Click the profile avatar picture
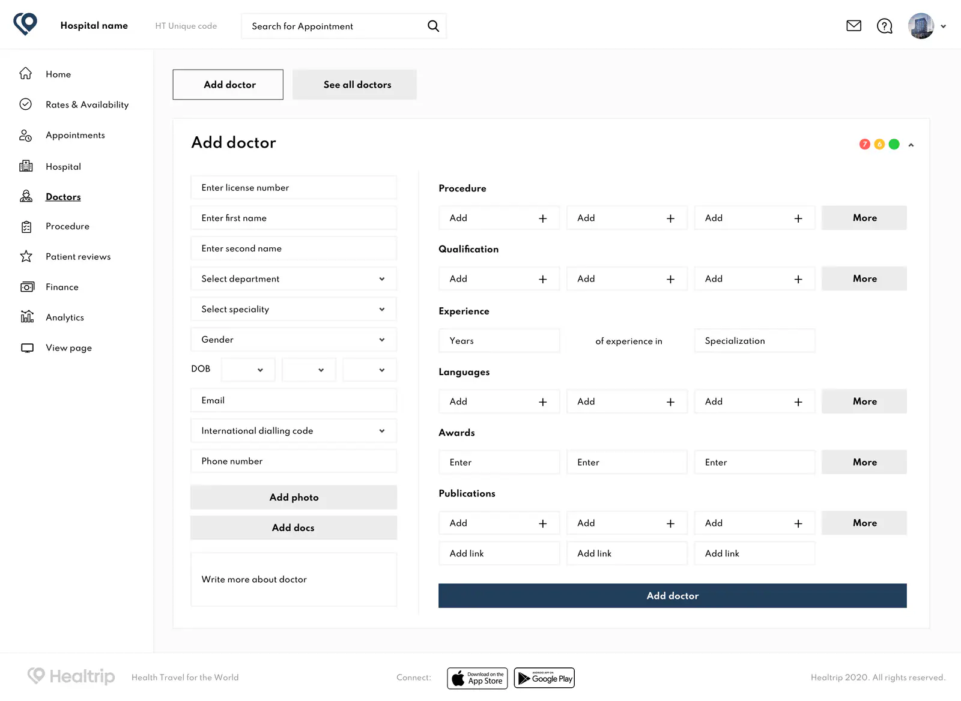The height and width of the screenshot is (701, 961). (x=921, y=26)
